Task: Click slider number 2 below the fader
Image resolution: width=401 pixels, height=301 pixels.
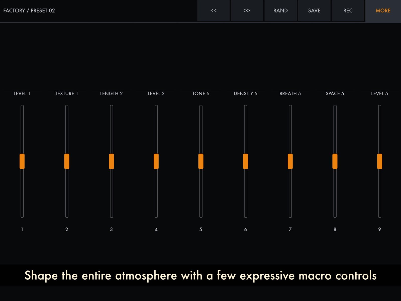Action: tap(67, 229)
